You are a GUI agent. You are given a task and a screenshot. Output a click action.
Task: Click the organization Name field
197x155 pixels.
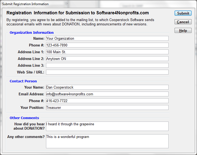(107, 38)
